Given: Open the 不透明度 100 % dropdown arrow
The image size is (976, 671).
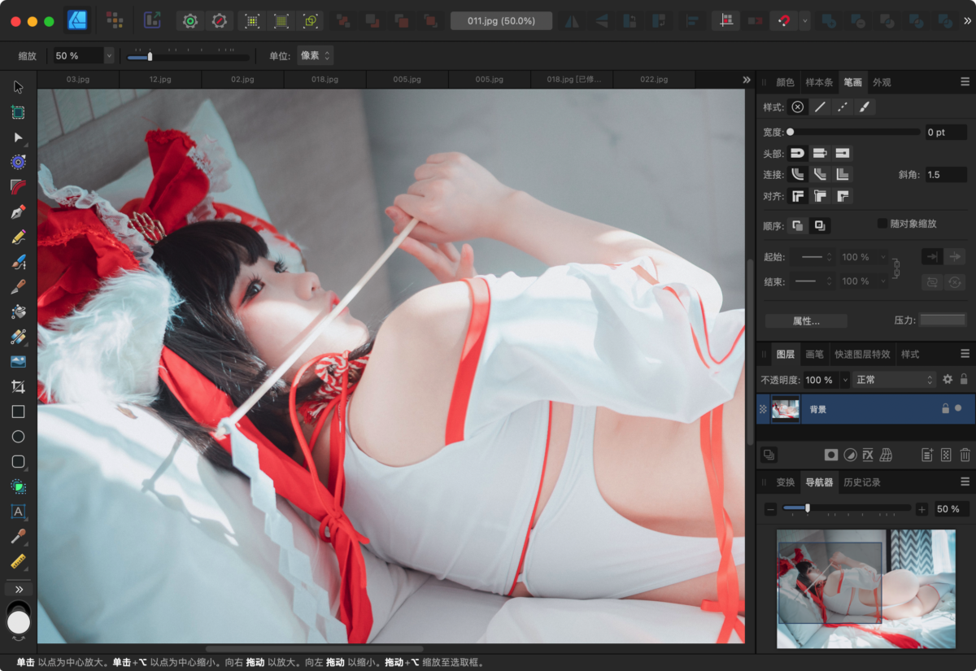Looking at the screenshot, I should (x=845, y=380).
